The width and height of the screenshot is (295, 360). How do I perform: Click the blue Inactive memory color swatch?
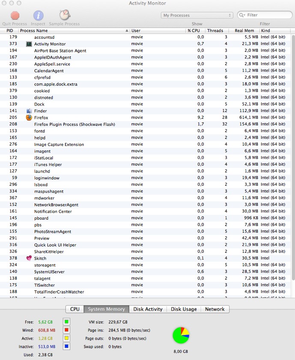(x=66, y=346)
